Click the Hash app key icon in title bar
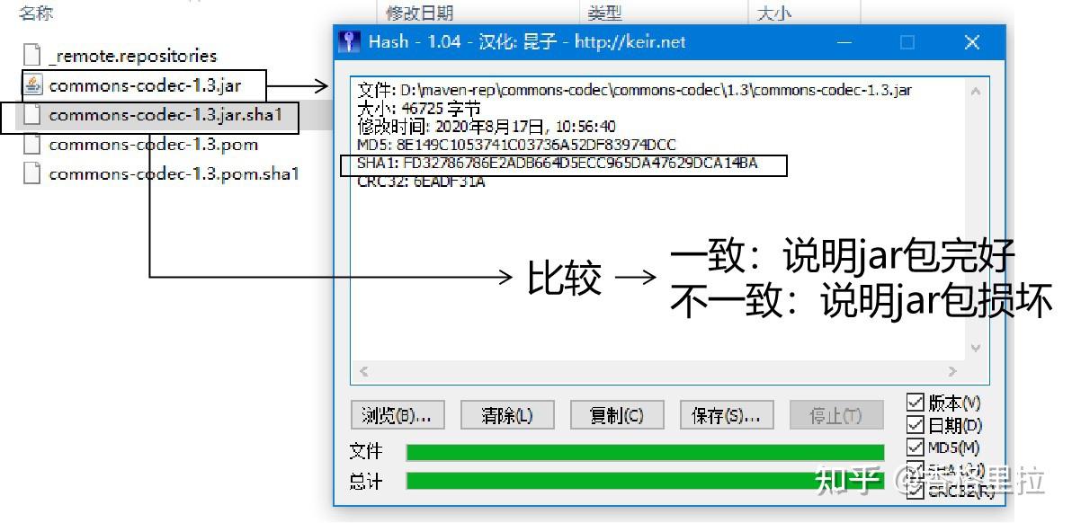 [x=349, y=41]
